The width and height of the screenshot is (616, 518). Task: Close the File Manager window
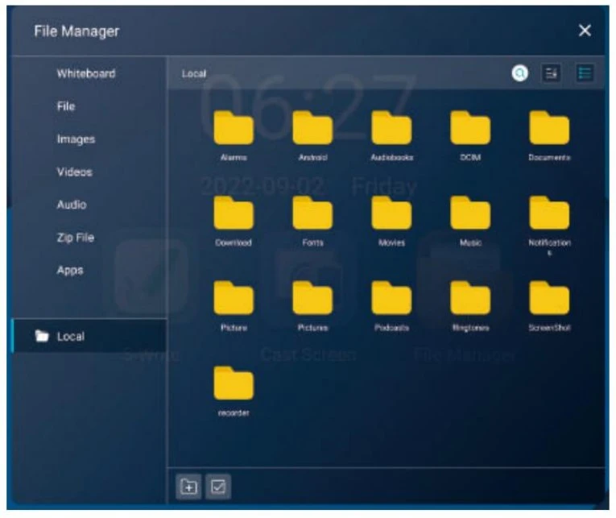click(x=585, y=31)
